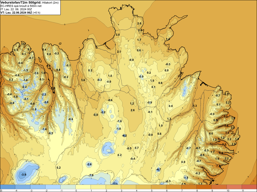This screenshot has width=257, height=192.
Task: Click the 7.5 temperature value
Action: pyautogui.click(x=224, y=145)
